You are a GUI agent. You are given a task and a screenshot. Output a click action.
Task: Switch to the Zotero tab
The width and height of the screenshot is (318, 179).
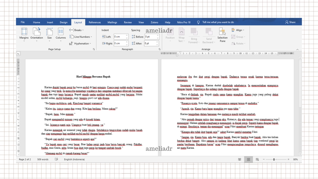tap(154, 22)
